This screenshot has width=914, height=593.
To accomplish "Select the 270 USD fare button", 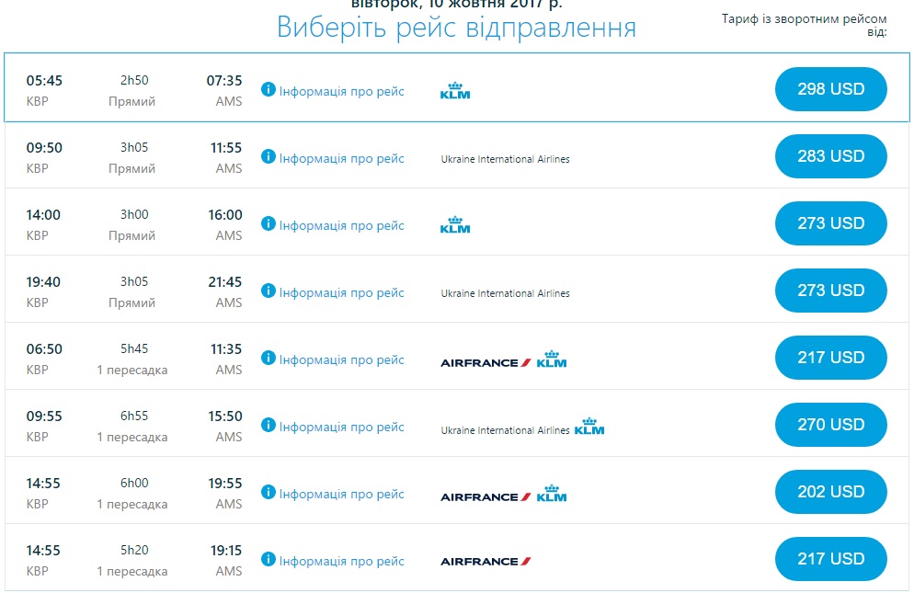I will point(831,425).
